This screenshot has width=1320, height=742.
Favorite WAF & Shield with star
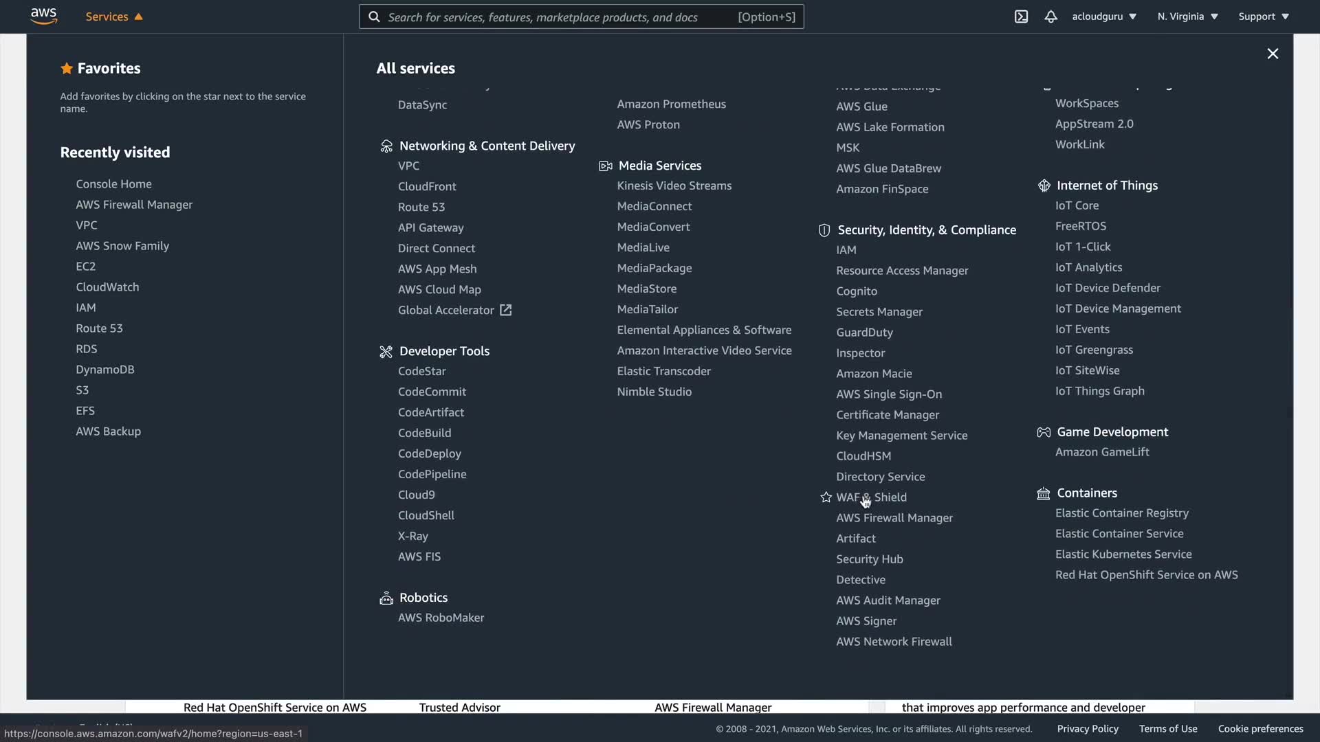pyautogui.click(x=826, y=497)
